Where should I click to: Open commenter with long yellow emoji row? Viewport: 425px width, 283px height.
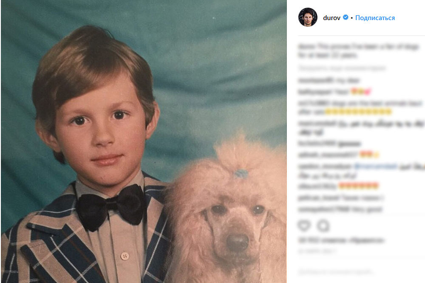[314, 103]
